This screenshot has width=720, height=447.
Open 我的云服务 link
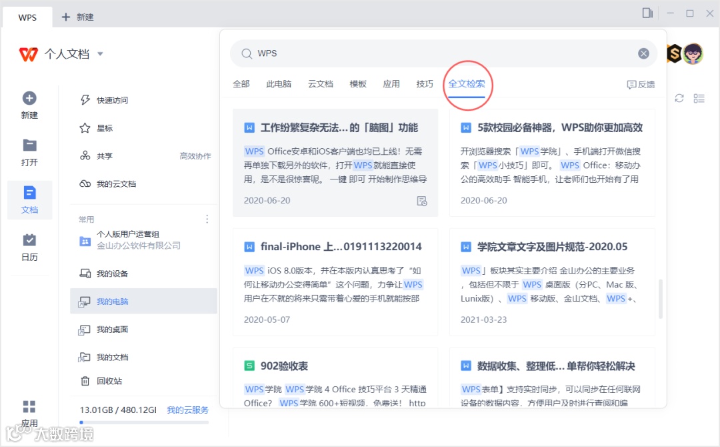[187, 410]
